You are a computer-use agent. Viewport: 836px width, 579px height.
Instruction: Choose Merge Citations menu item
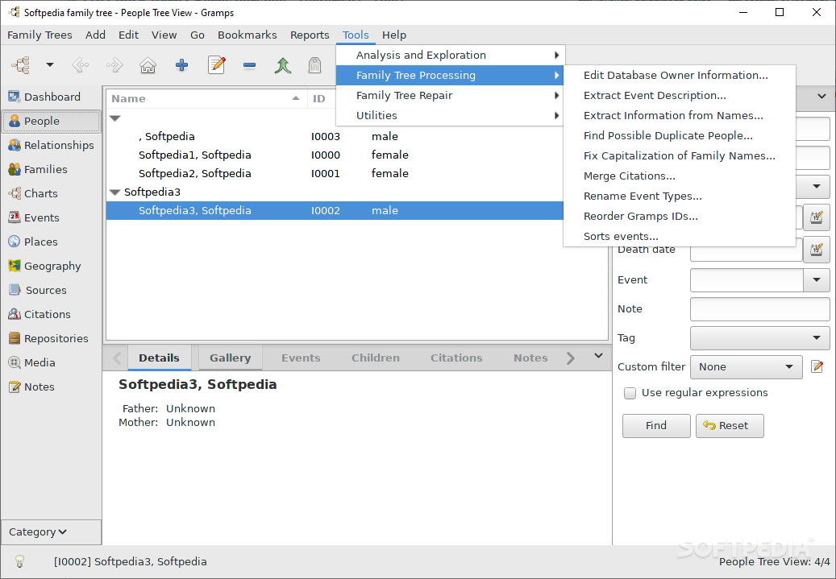680,176
